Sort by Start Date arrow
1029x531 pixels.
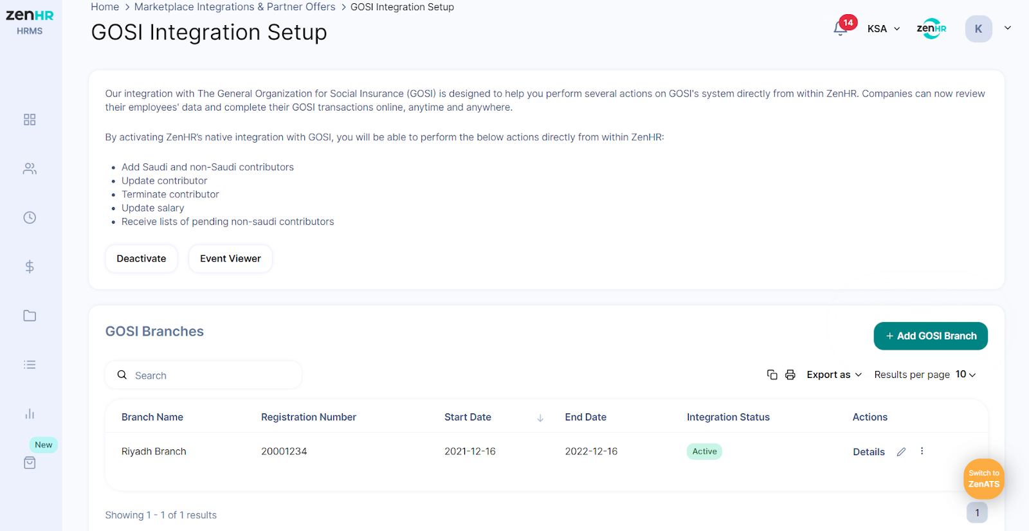540,418
